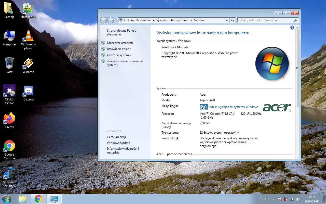Image resolution: width=326 pixels, height=204 pixels.
Task: Select the Firefox desktop shortcut
Action: [x=9, y=120]
